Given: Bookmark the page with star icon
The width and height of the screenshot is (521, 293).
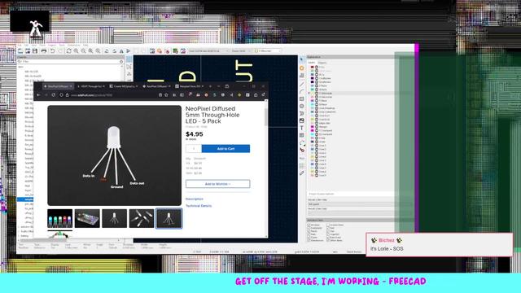Looking at the screenshot, I should [x=166, y=95].
